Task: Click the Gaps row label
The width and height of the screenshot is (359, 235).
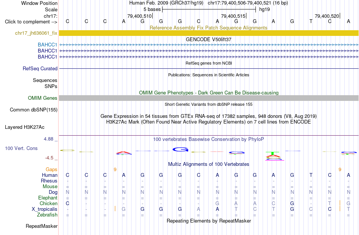Action: (51, 169)
